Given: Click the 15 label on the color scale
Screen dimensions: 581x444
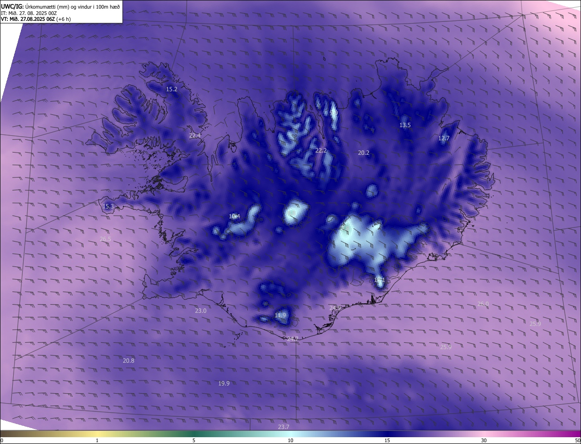Looking at the screenshot, I should pyautogui.click(x=387, y=440).
